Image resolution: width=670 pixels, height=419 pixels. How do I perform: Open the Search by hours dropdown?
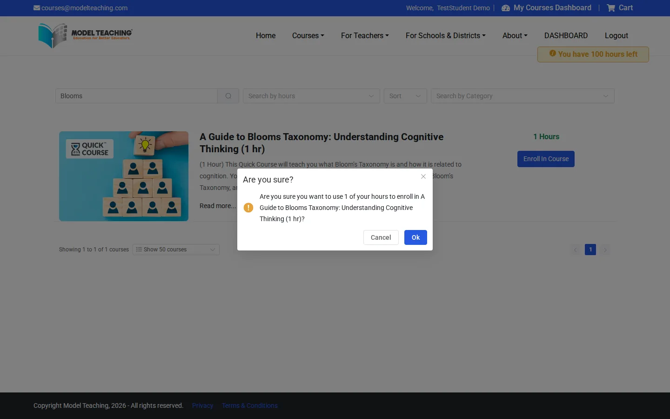pyautogui.click(x=311, y=96)
